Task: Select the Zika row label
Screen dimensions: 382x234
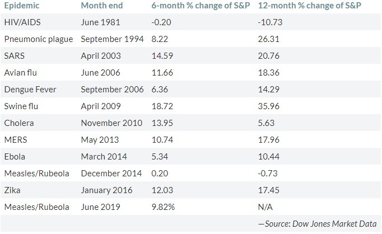Action: click(13, 190)
